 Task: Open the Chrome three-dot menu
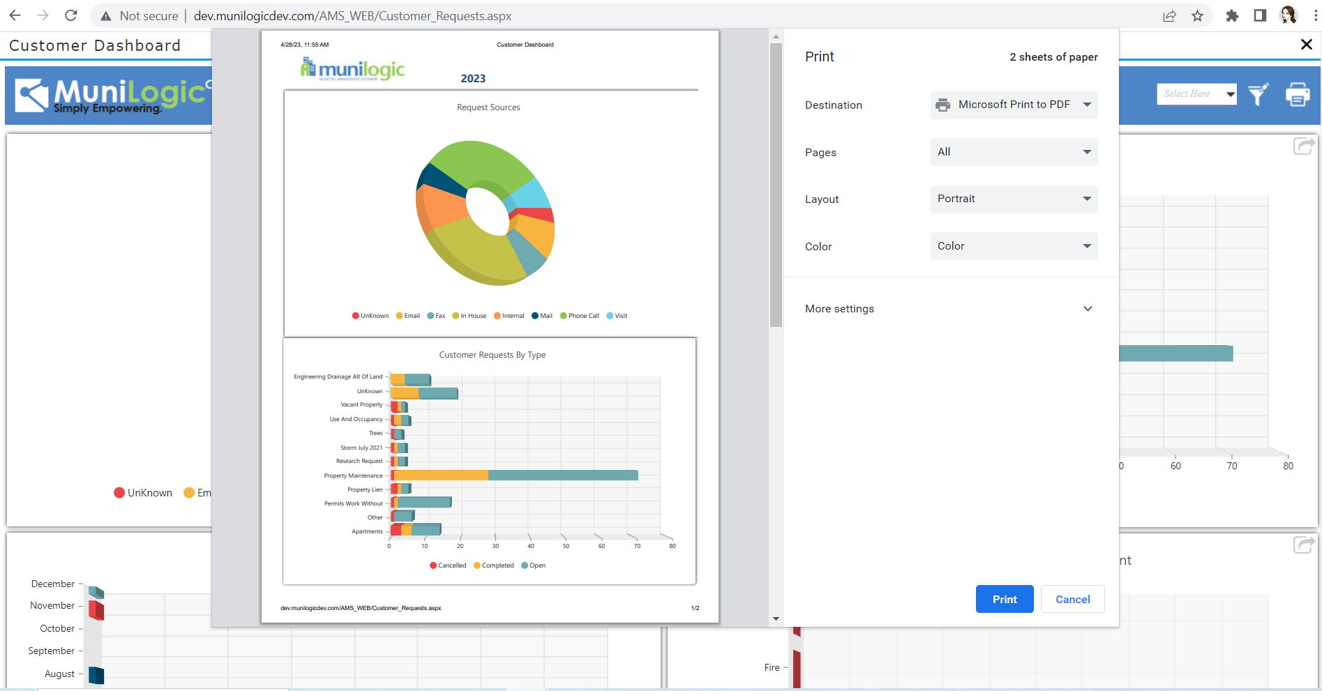[x=1314, y=15]
